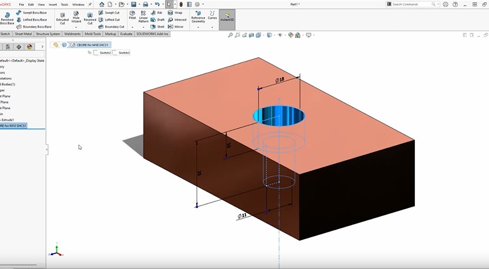This screenshot has width=489, height=269.
Task: Toggle the Sketch3 checkbox
Action: (x=115, y=53)
